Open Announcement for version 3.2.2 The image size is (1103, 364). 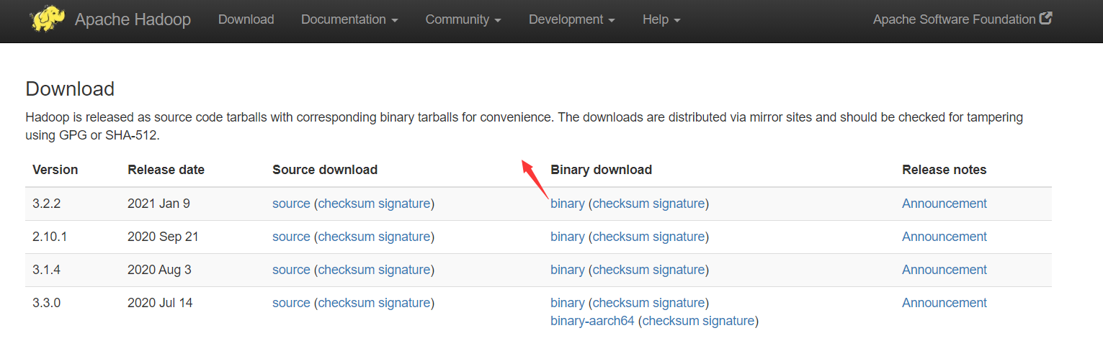point(945,204)
